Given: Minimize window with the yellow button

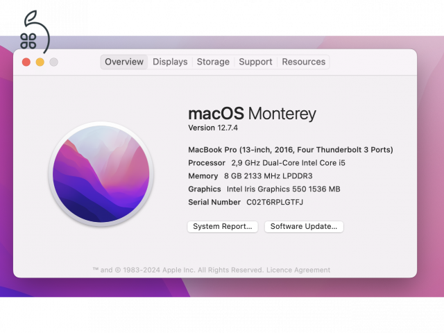Looking at the screenshot, I should click(40, 62).
